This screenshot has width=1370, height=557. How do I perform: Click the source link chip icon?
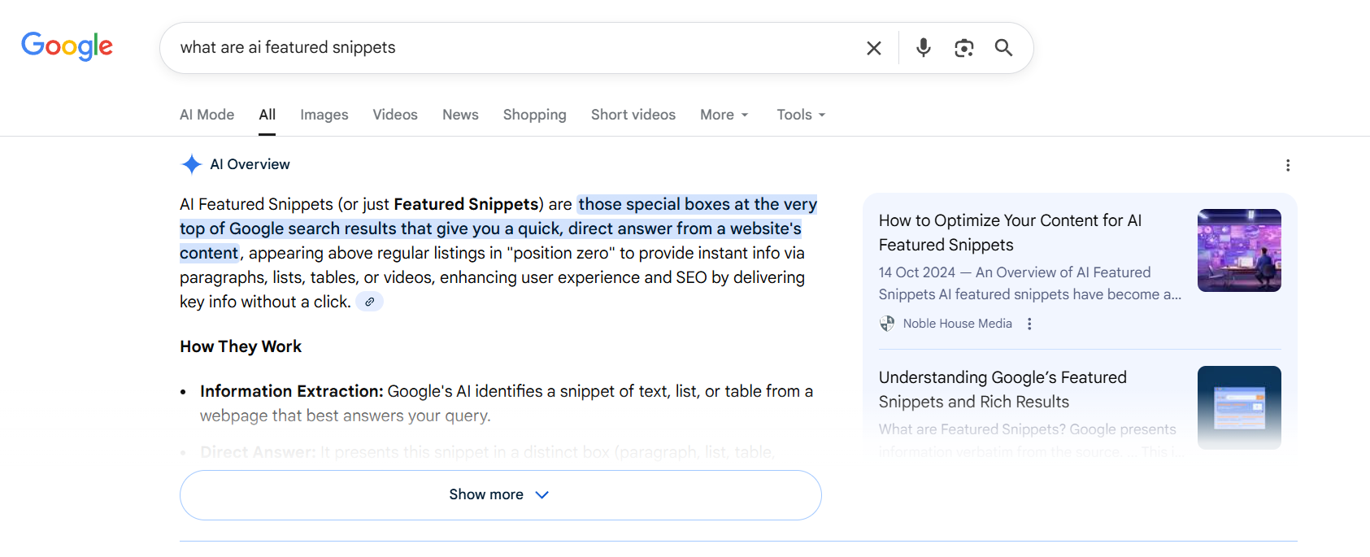(x=369, y=302)
